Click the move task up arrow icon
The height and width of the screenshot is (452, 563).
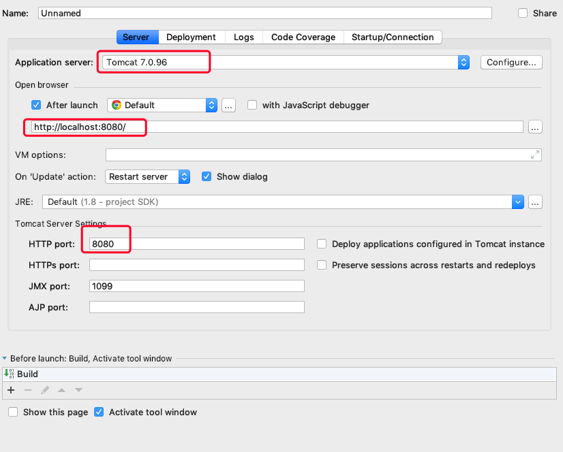click(x=61, y=390)
